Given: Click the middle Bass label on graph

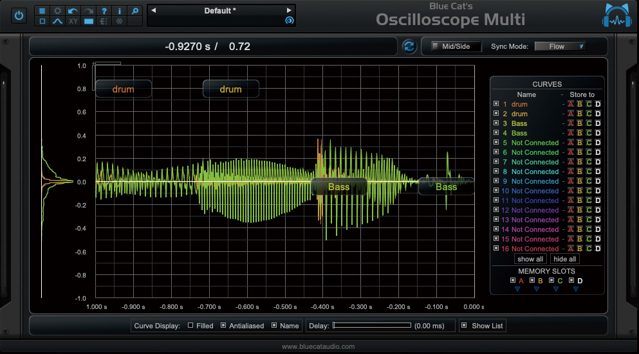Looking at the screenshot, I should pyautogui.click(x=339, y=187).
